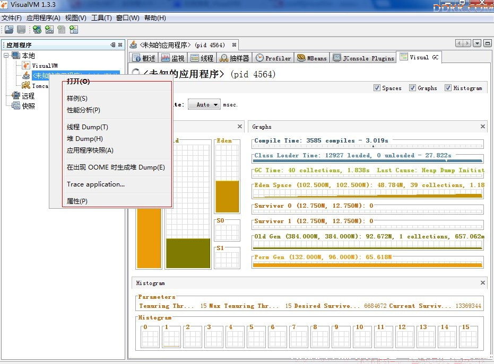Click the Java icon on the pid 4564 tab
The image size is (494, 364).
pyautogui.click(x=134, y=45)
